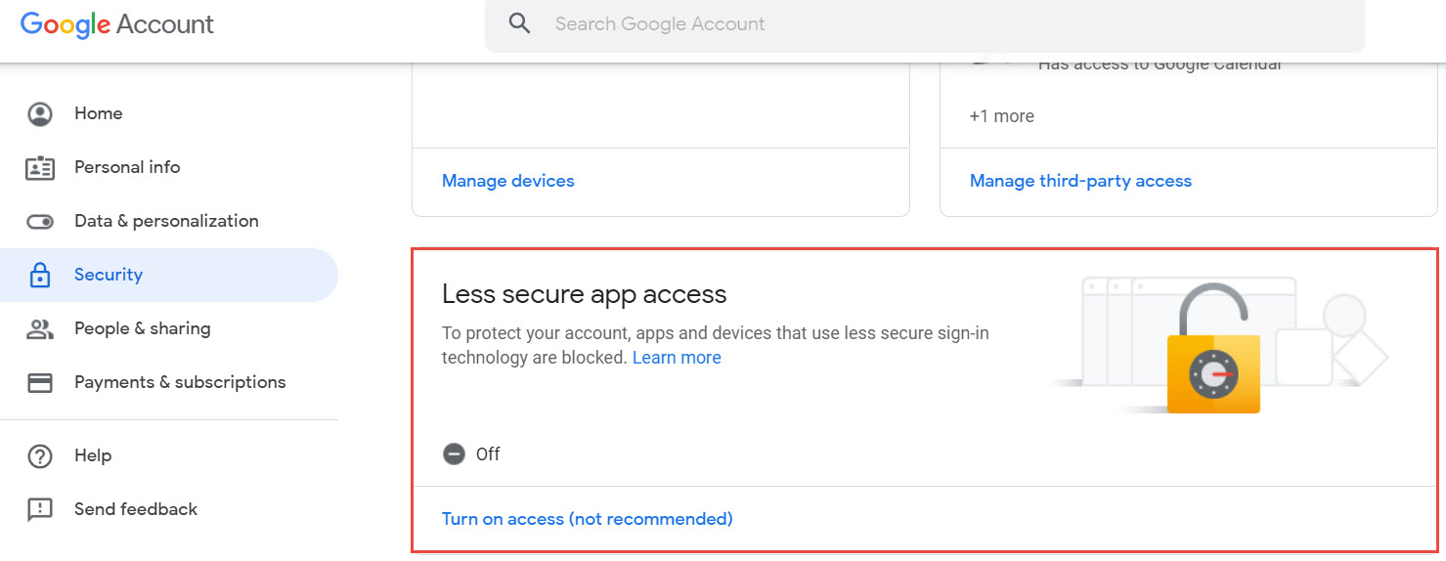Open the Manage third-party access link
This screenshot has height=561, width=1446.
[1080, 181]
